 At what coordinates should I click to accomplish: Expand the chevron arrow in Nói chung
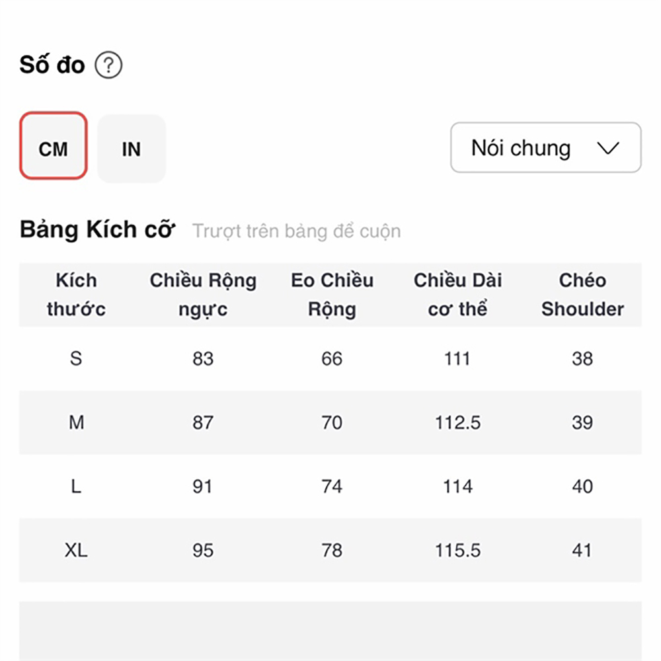[608, 148]
